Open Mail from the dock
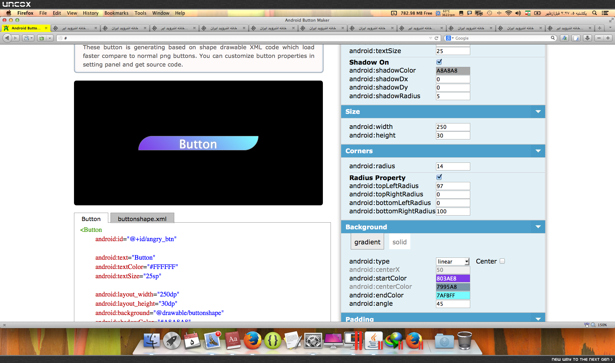The image size is (615, 363). (x=212, y=340)
